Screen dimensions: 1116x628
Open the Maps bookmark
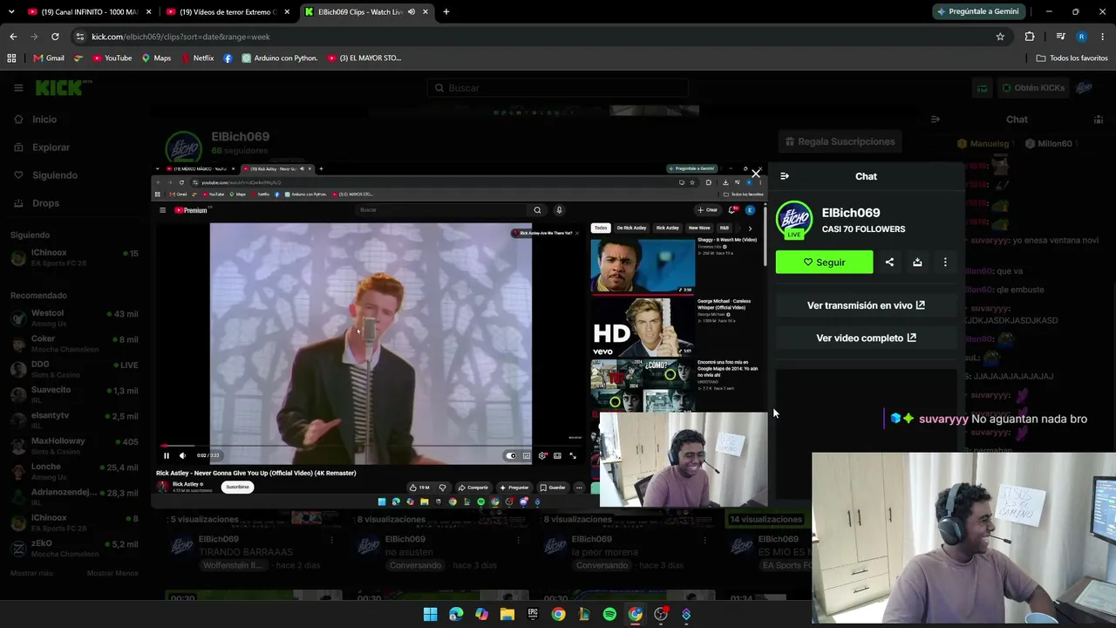pyautogui.click(x=156, y=58)
